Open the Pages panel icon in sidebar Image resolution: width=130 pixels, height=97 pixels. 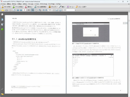click(2, 14)
